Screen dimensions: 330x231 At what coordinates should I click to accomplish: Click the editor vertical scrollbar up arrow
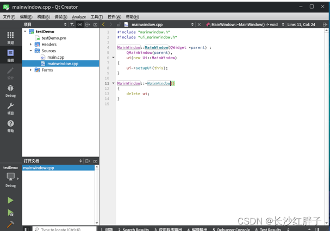point(326,31)
